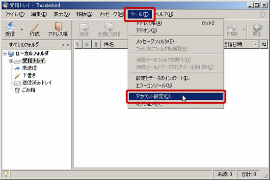Screen dimensions: 270x180
Task: Click the 全員に返信 (Reply All) icon
Action: (x=109, y=30)
